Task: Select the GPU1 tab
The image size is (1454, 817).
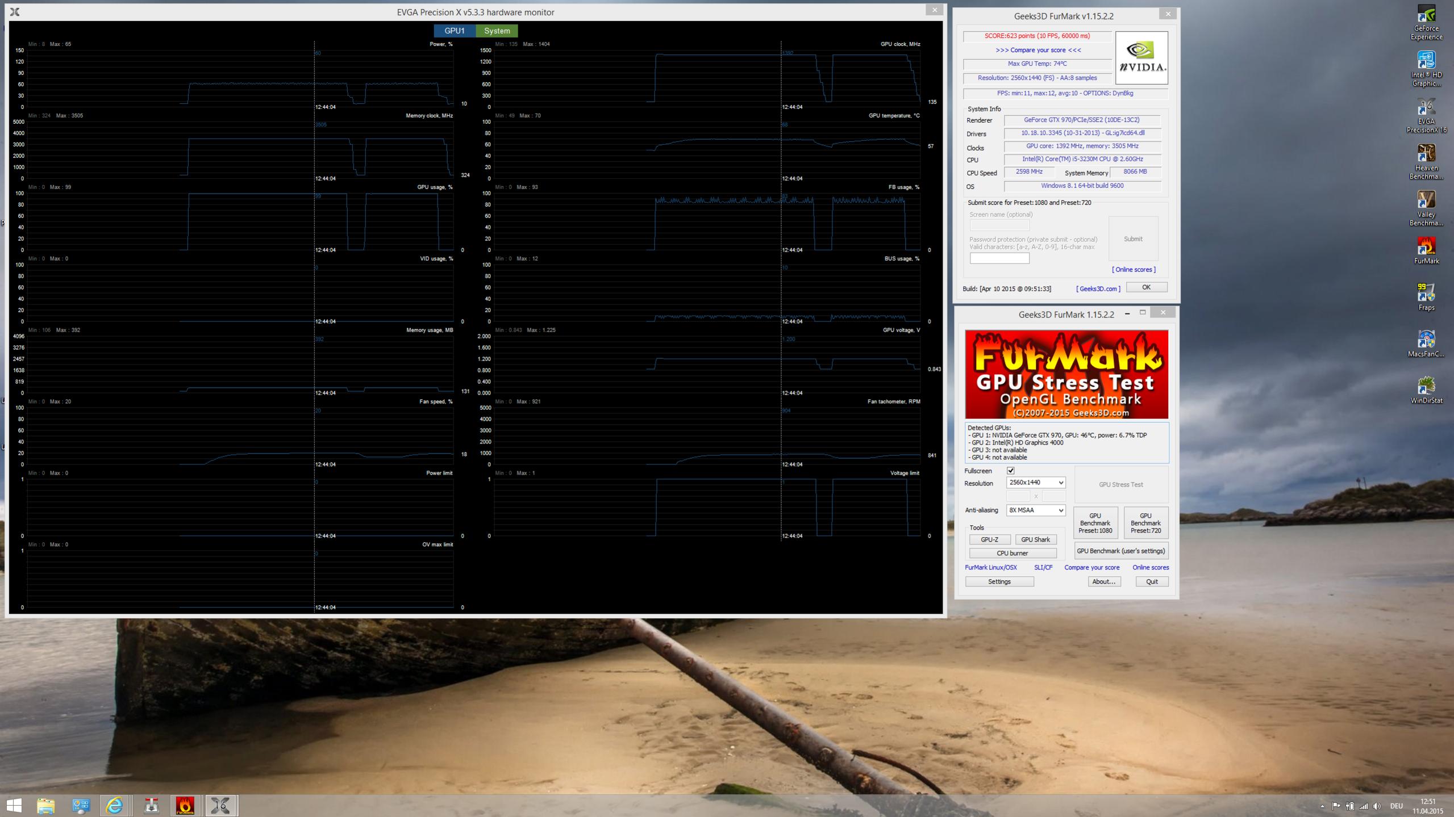Action: [x=455, y=31]
